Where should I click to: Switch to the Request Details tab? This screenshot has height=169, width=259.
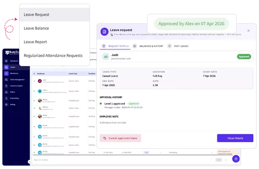point(115,46)
